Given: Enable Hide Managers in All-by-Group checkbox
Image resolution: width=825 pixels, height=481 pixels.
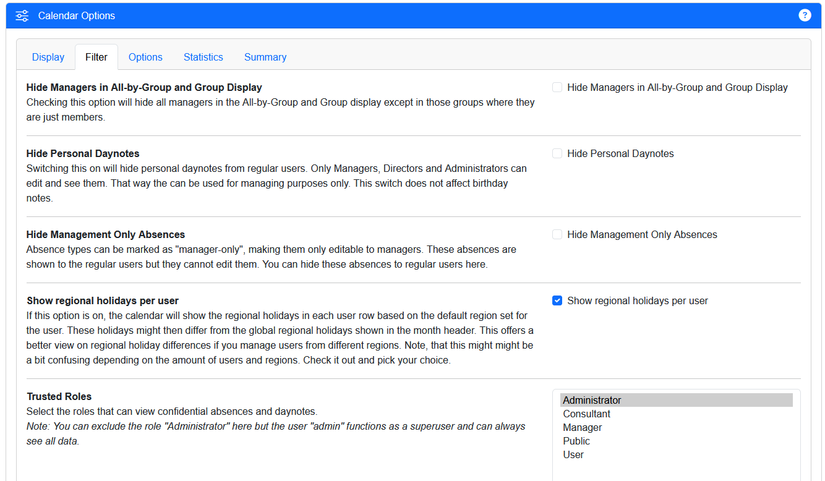Looking at the screenshot, I should (x=557, y=88).
